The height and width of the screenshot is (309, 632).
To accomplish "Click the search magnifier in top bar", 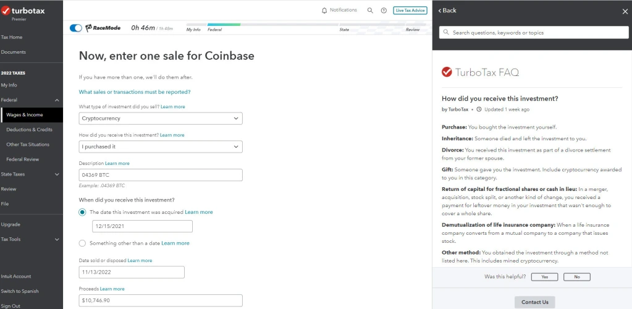I will [370, 11].
